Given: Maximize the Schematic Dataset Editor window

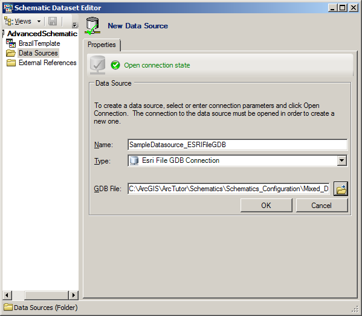Looking at the screenshot, I should (343, 8).
